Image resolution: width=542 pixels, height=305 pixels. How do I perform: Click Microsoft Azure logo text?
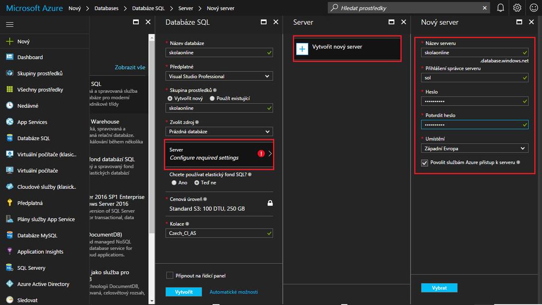34,8
